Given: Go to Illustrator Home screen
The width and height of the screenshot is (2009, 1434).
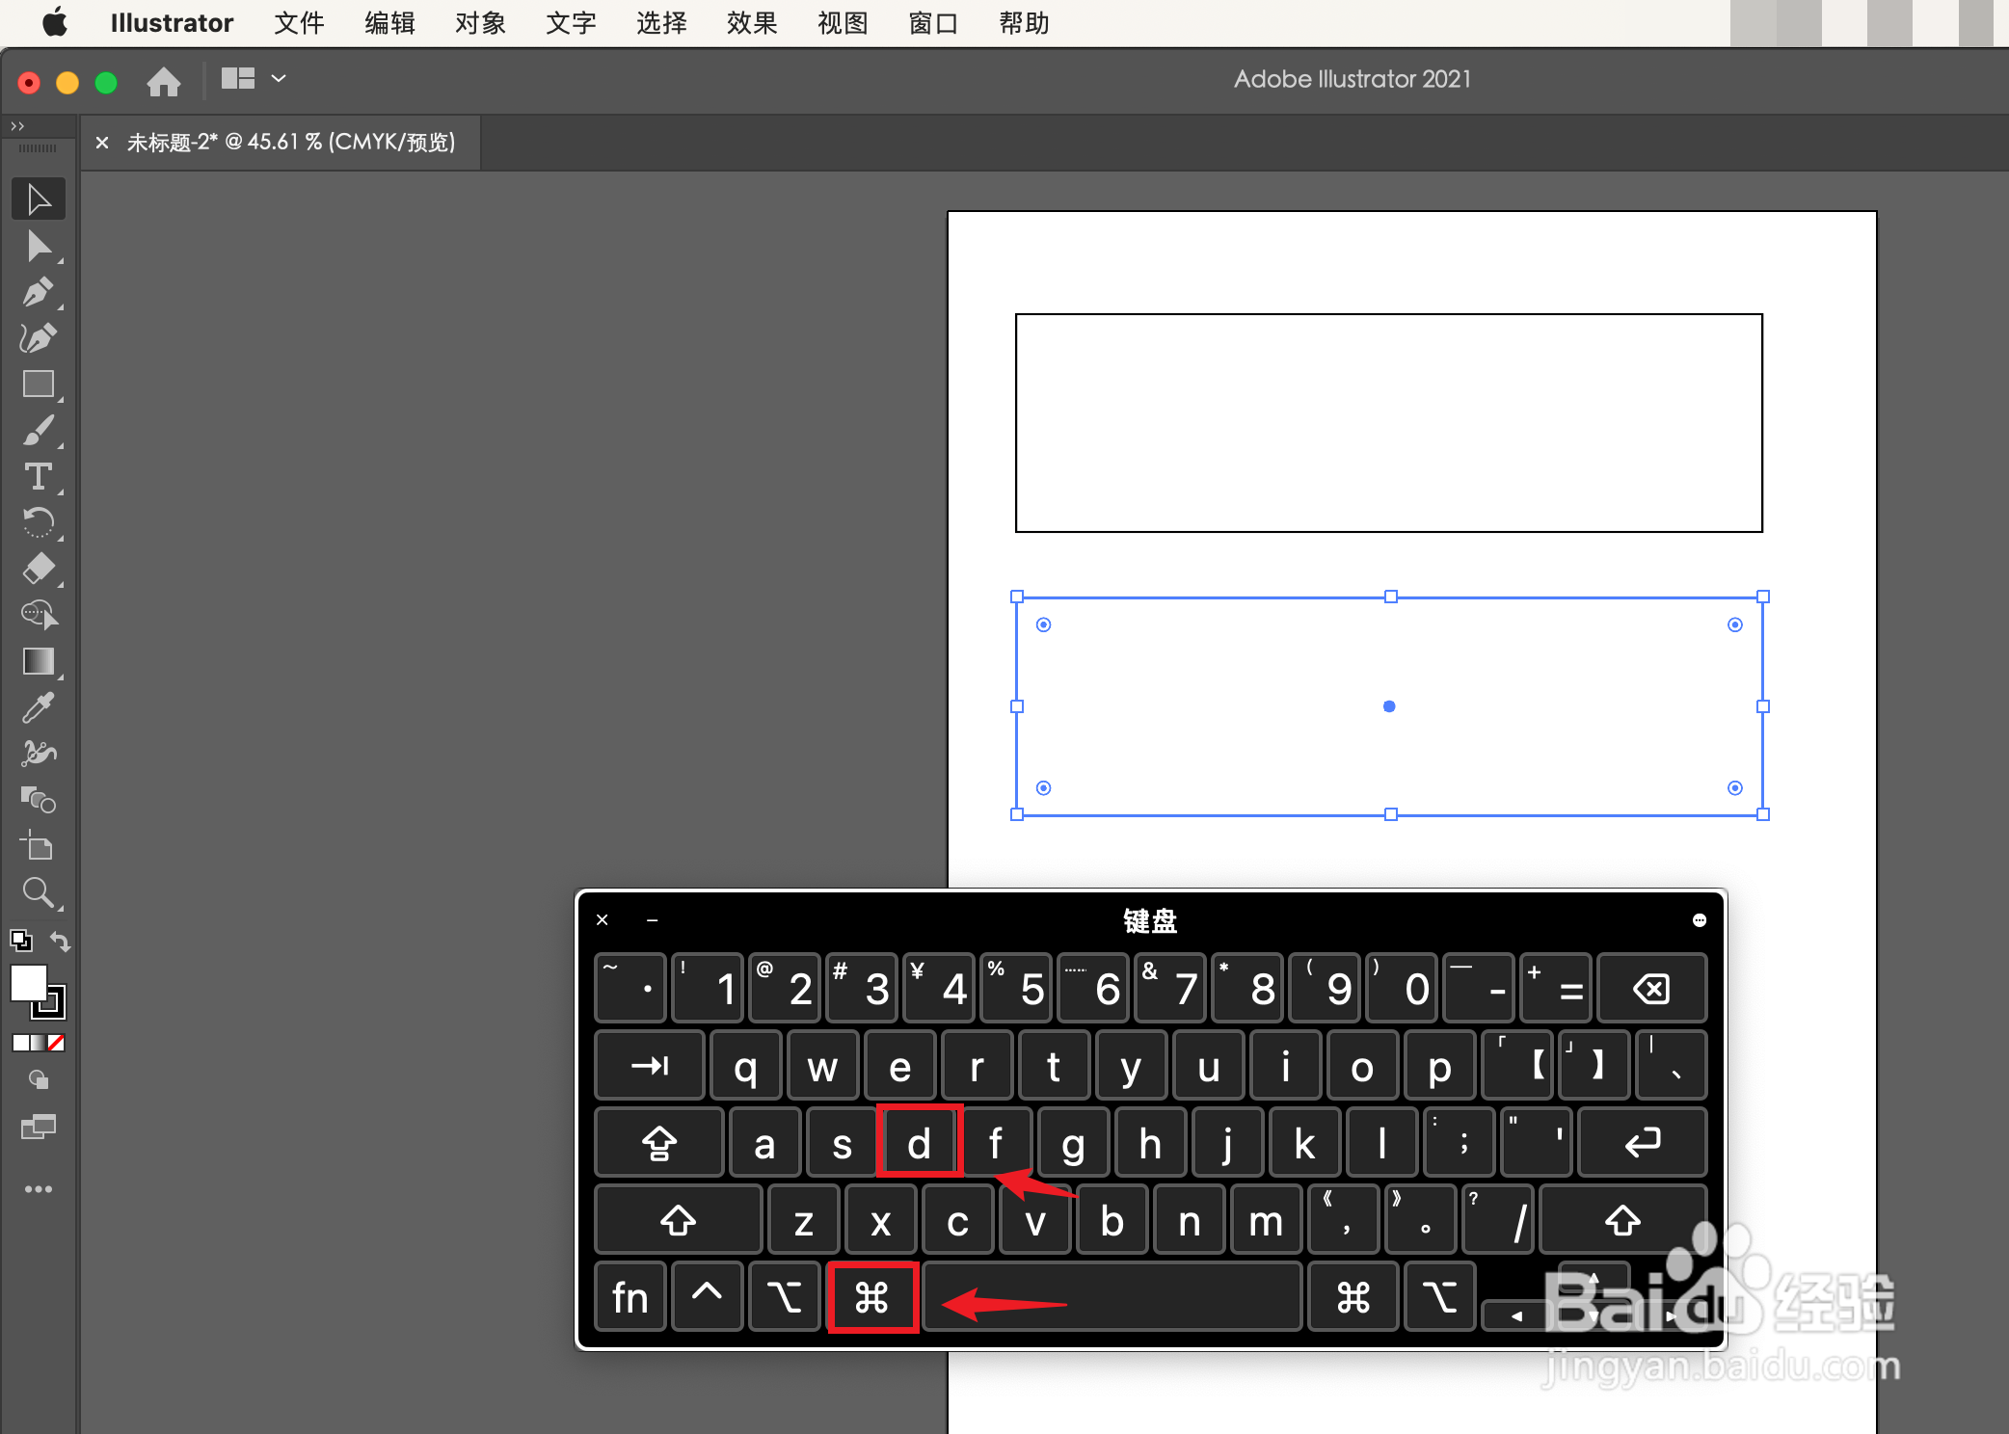Looking at the screenshot, I should (163, 82).
